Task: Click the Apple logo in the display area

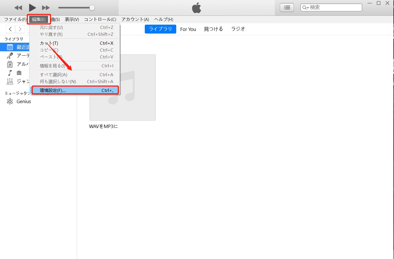Action: 197,8
